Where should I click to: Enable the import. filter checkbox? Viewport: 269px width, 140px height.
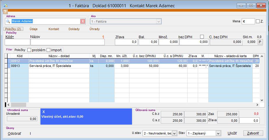coord(49,50)
